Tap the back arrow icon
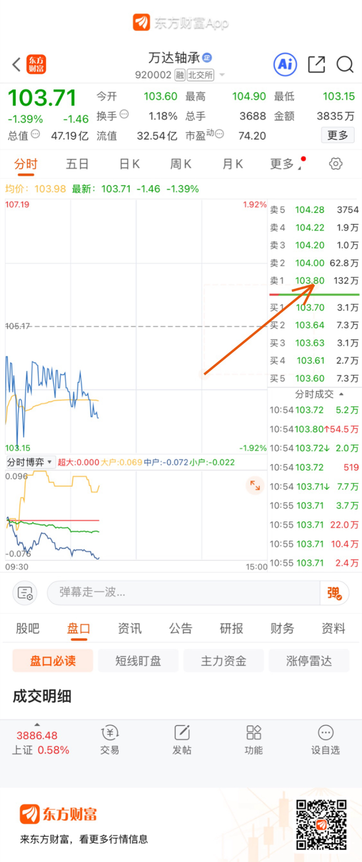Image resolution: width=362 pixels, height=862 pixels. click(16, 64)
